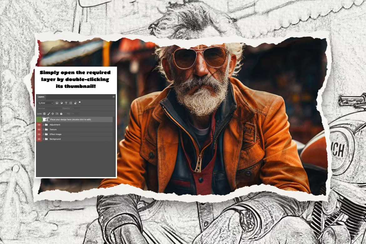This screenshot has height=244, width=366.
Task: Open the Layers panel menu
Action: pyautogui.click(x=114, y=96)
